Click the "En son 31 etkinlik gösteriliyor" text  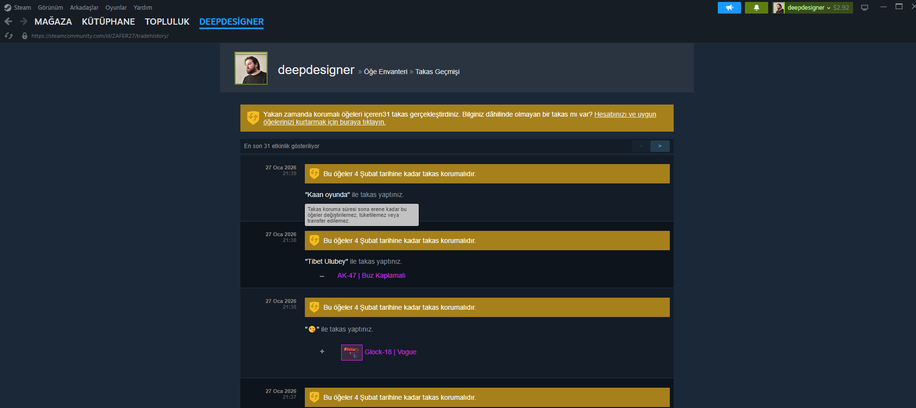pos(282,146)
